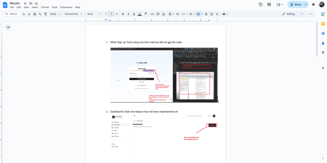327x163 pixels.
Task: Toggle bold formatting
Action: point(123,14)
